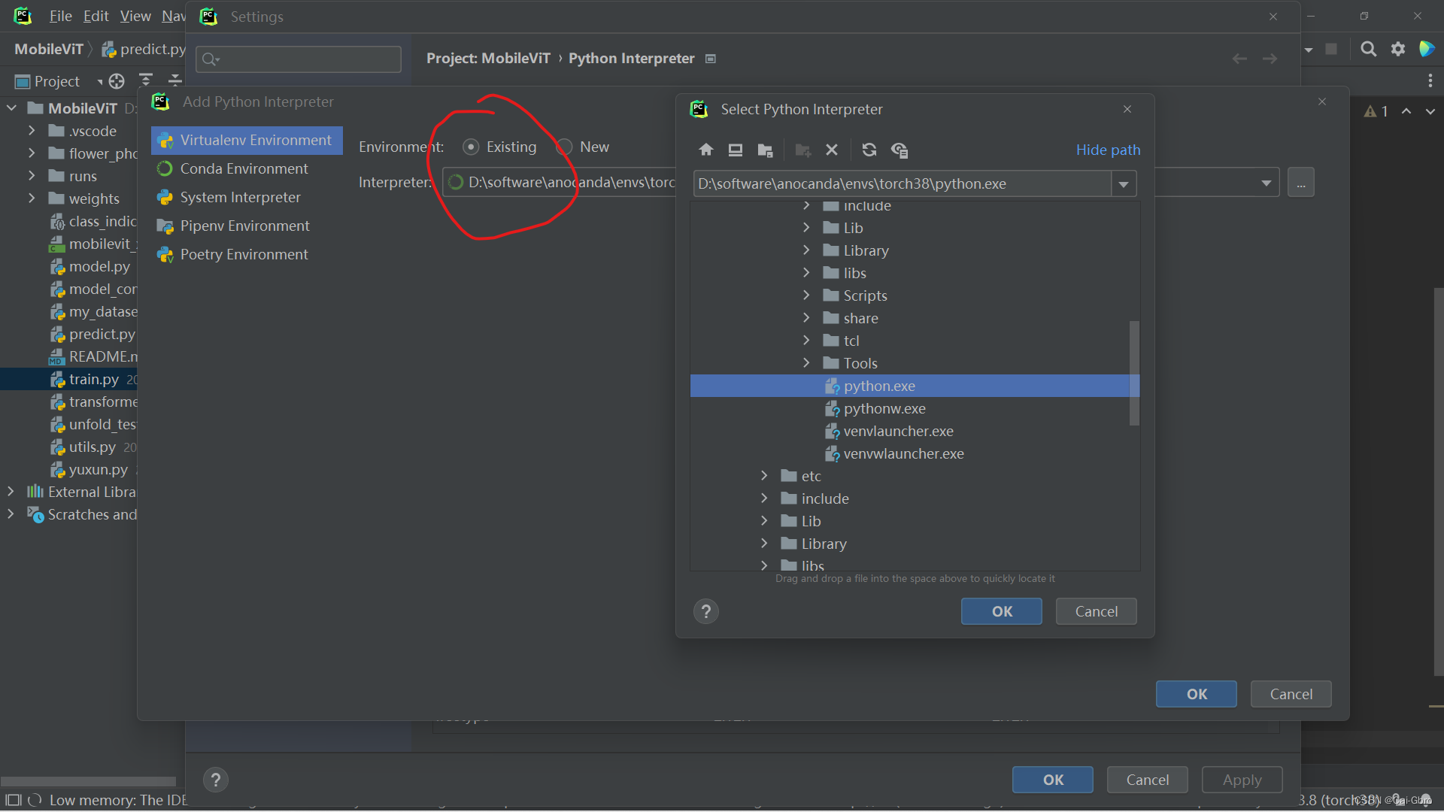This screenshot has height=812, width=1444.
Task: Open the interpreter combo box dropdown arrow
Action: click(x=1266, y=183)
